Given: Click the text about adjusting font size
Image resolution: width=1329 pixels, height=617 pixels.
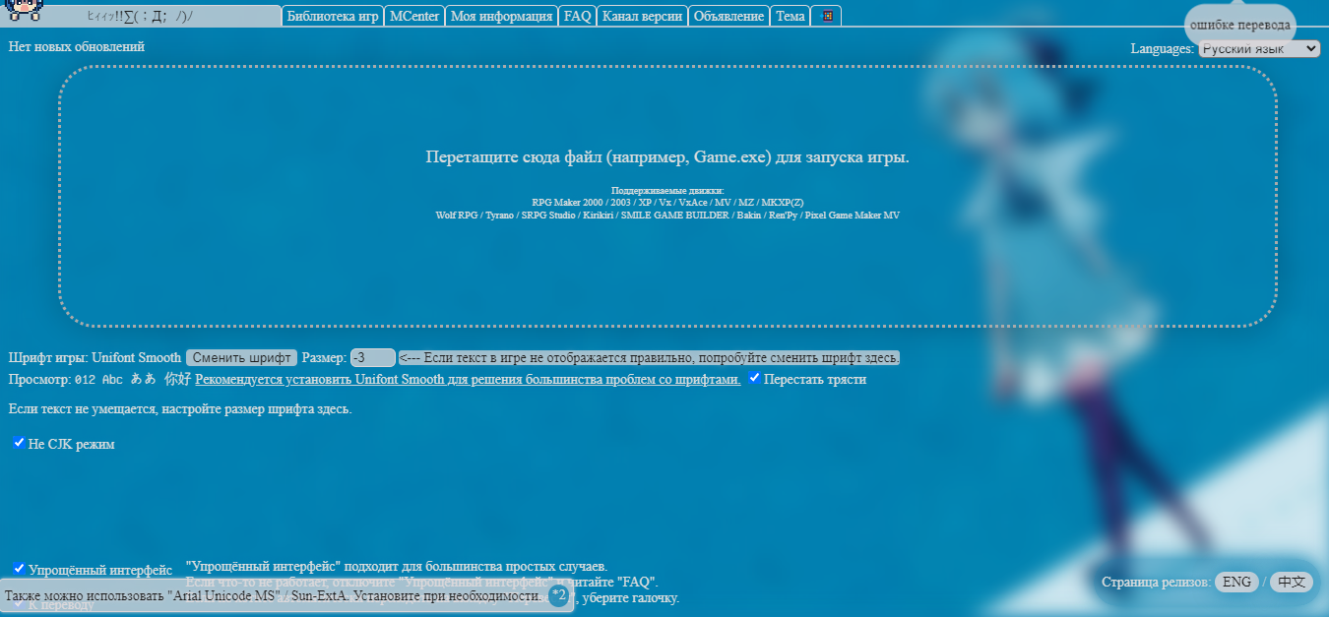Looking at the screenshot, I should (180, 408).
